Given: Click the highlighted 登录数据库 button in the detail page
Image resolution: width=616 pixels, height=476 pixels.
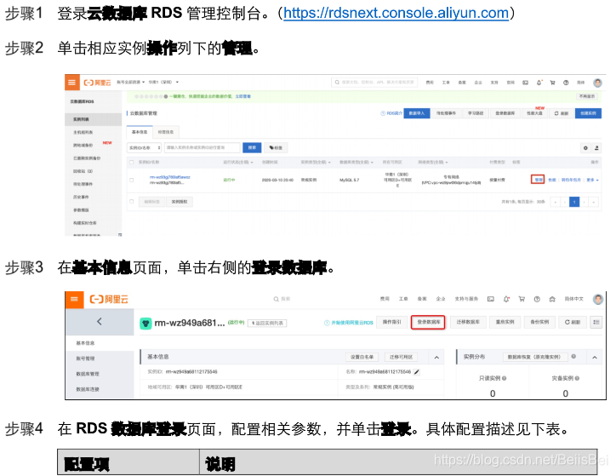Looking at the screenshot, I should tap(428, 323).
